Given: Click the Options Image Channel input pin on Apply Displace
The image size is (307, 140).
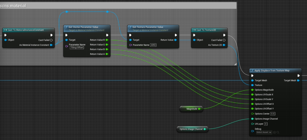Looking at the screenshot, I should 252,119.
